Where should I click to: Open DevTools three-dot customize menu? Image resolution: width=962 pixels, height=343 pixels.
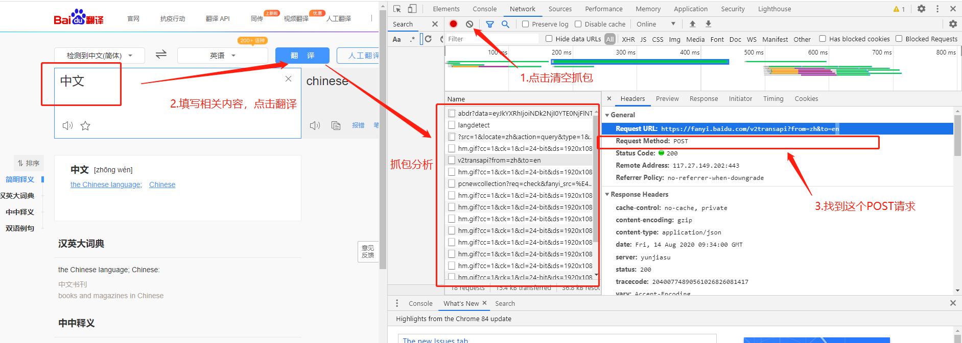click(x=937, y=9)
